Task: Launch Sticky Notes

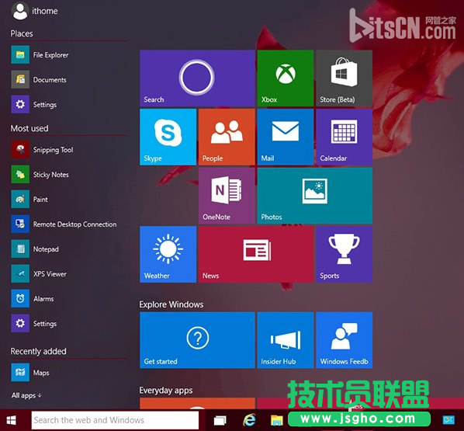Action: pyautogui.click(x=40, y=175)
